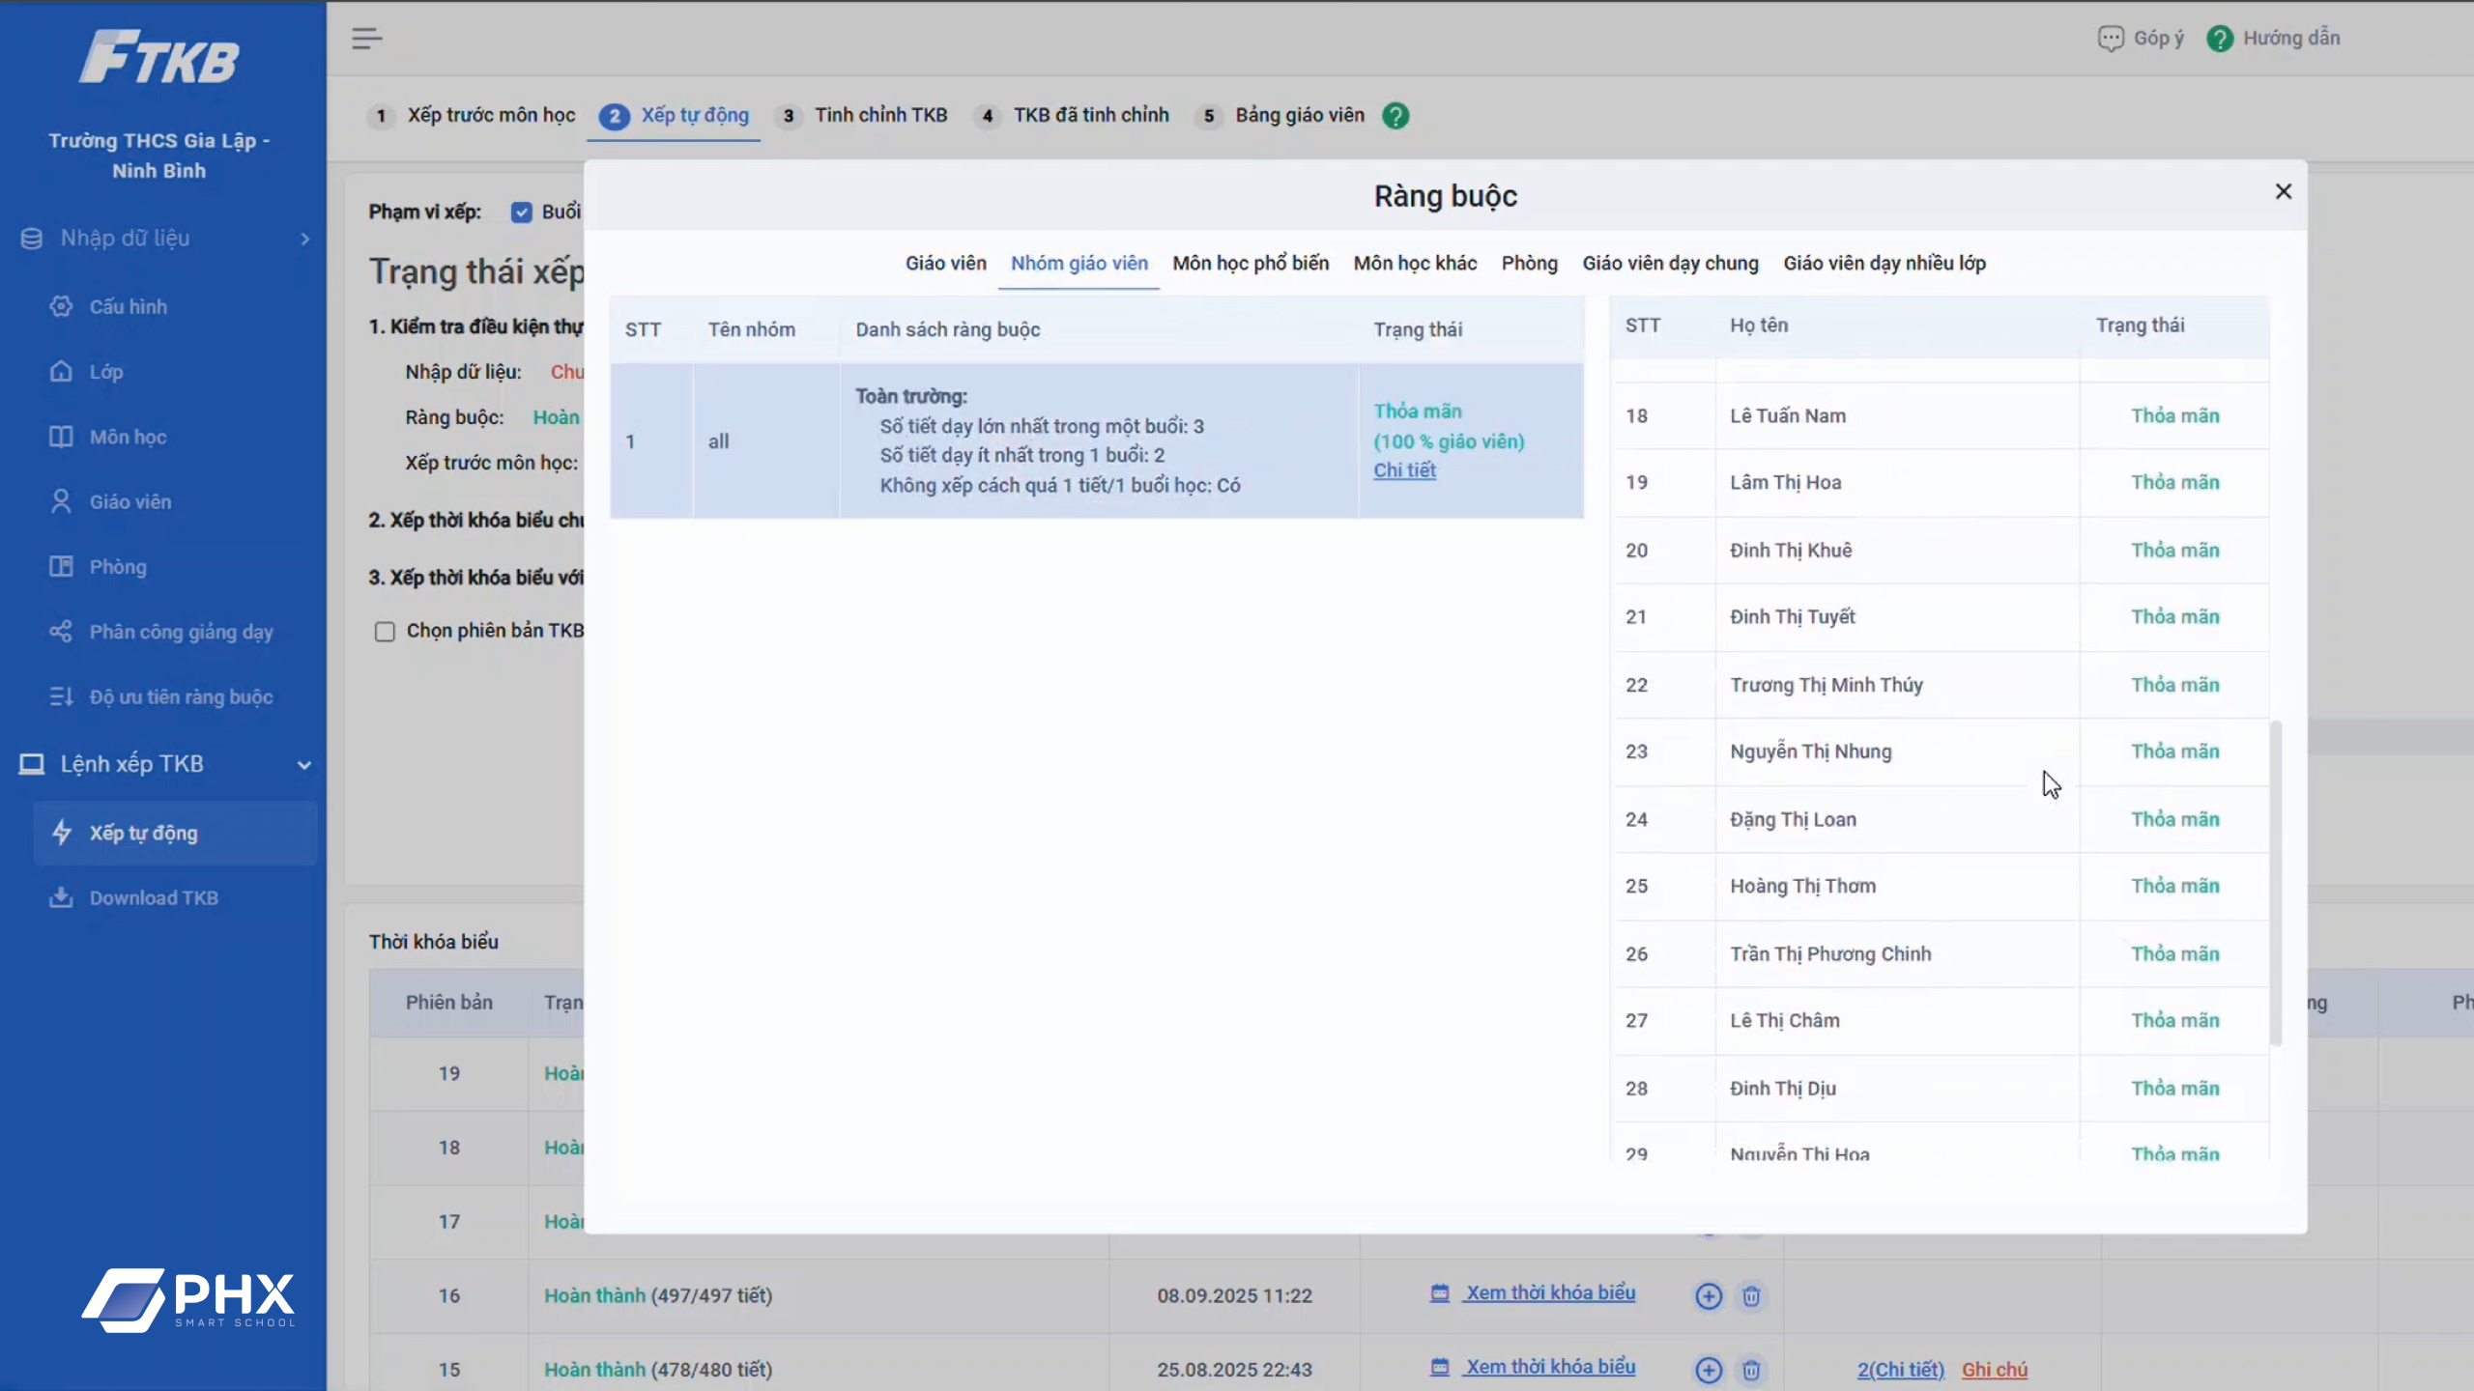Switch to the Giáo viên constraint tab

(x=945, y=264)
